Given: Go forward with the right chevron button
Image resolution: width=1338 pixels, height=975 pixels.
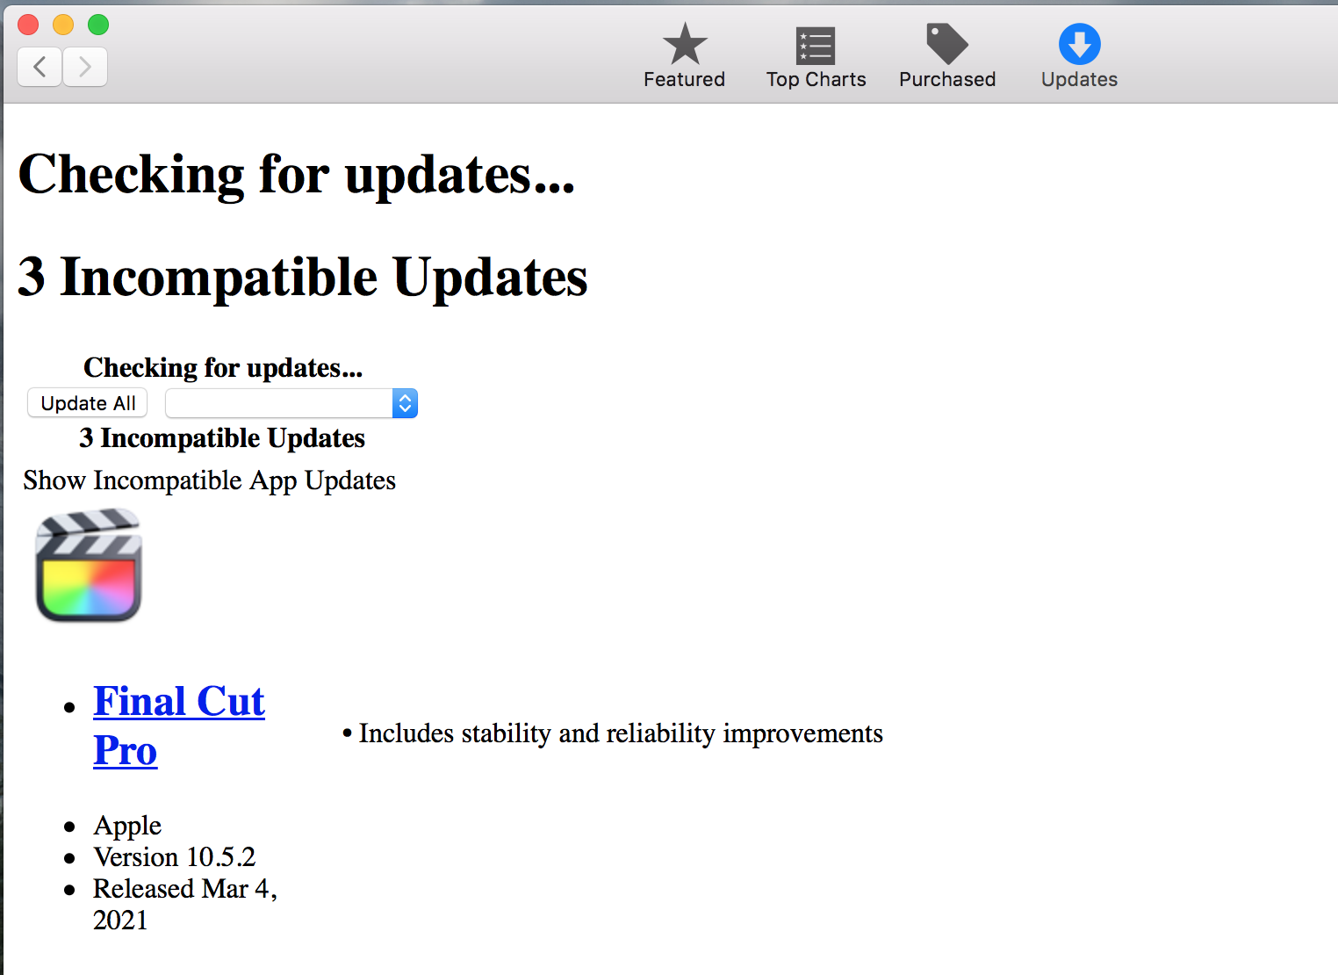Looking at the screenshot, I should [85, 67].
